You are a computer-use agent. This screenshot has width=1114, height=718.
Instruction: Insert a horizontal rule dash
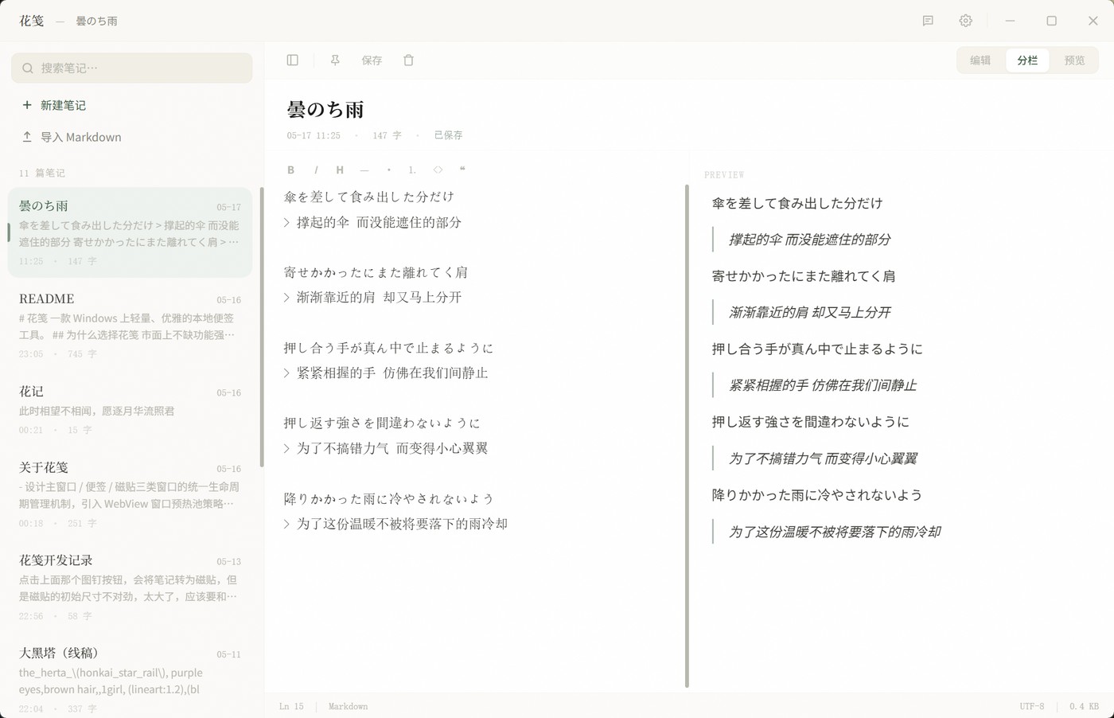coord(364,170)
